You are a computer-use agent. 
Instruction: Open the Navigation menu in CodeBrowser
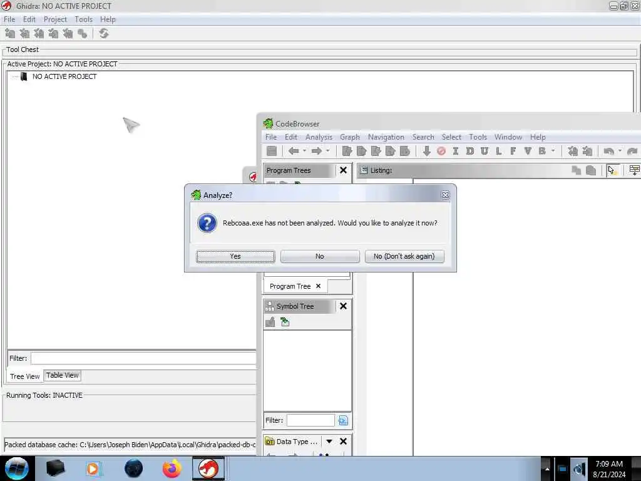[386, 137]
